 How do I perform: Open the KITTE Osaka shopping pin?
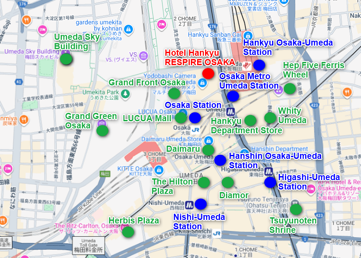tap(159, 170)
